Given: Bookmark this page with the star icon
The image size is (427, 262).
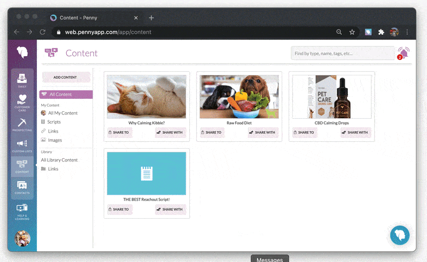Looking at the screenshot, I should (x=352, y=32).
